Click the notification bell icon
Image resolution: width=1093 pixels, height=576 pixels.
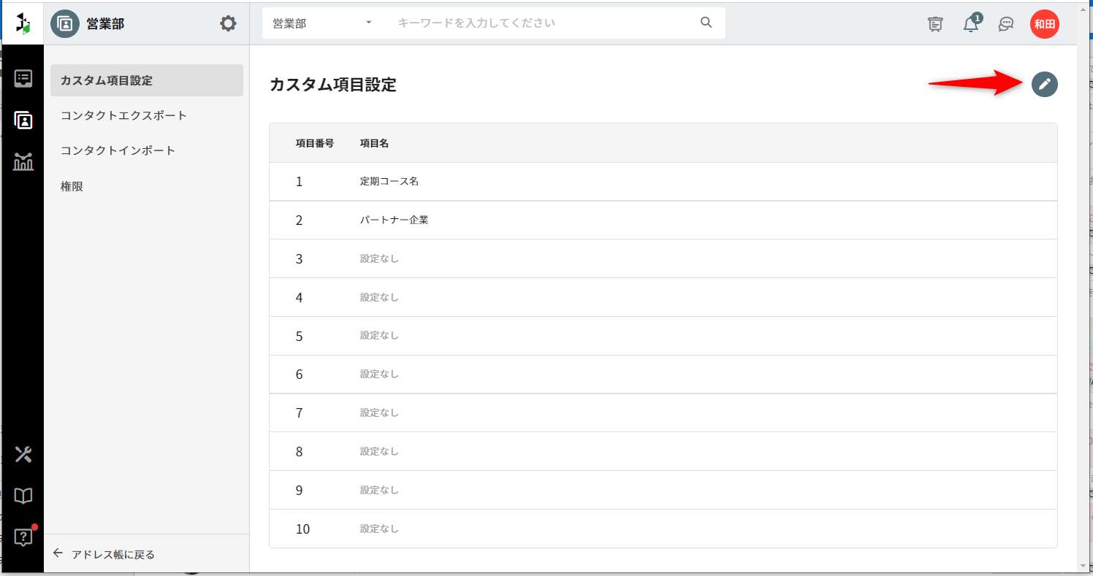[x=970, y=24]
